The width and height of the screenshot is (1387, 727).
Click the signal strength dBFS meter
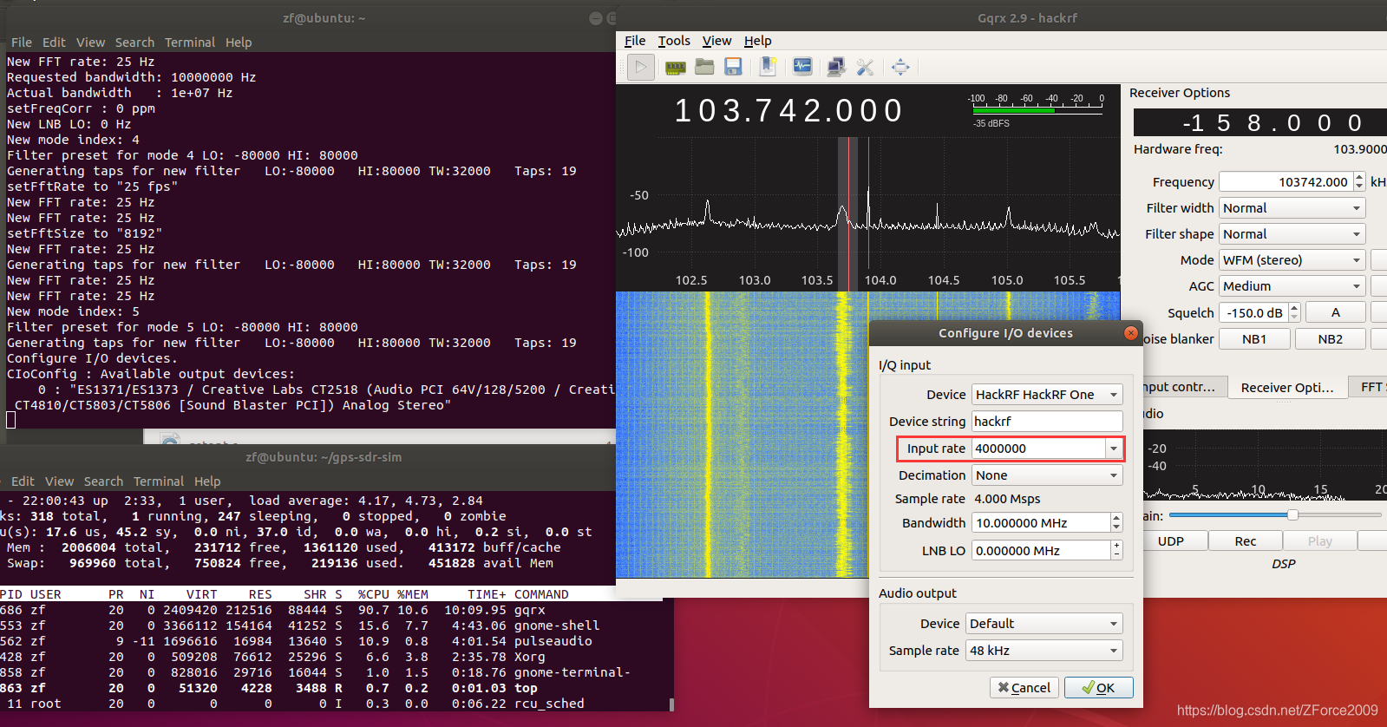pyautogui.click(x=1036, y=110)
